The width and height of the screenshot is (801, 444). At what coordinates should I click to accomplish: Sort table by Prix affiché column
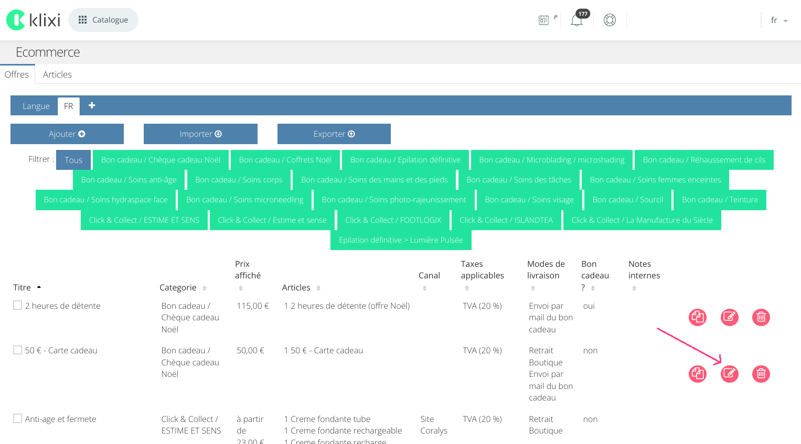(248, 275)
